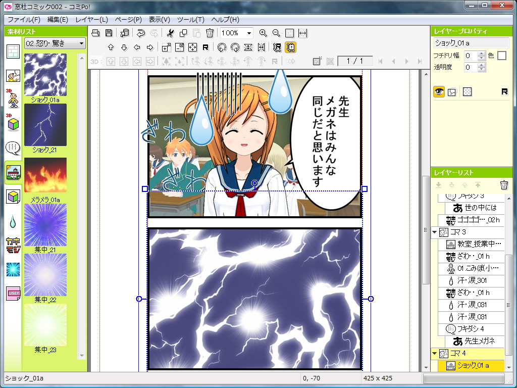This screenshot has width=517, height=388.
Task: Copy the selected layer
Action: pos(183,33)
